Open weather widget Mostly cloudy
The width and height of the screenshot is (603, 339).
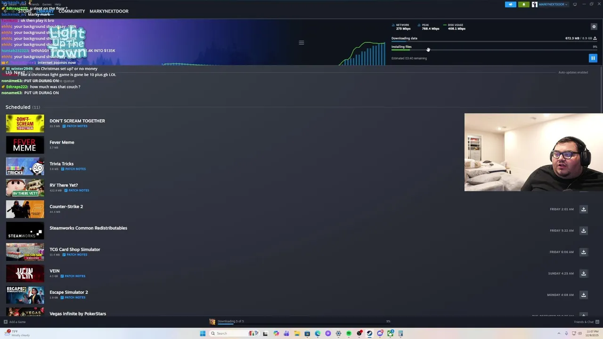(x=17, y=333)
